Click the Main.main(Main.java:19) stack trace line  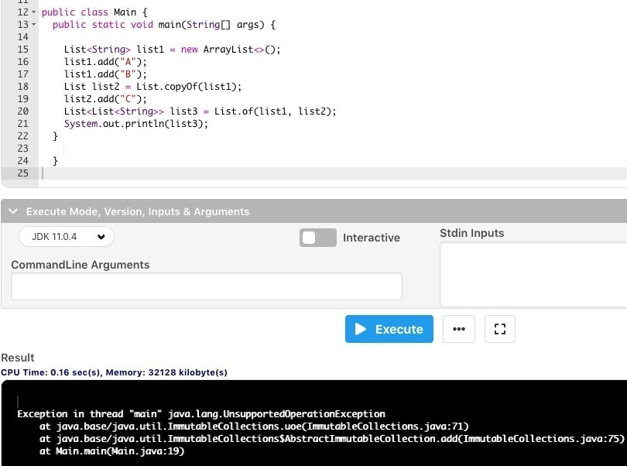111,451
